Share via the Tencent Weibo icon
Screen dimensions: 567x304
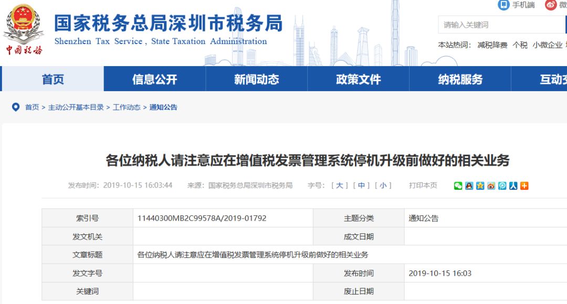[x=502, y=186]
